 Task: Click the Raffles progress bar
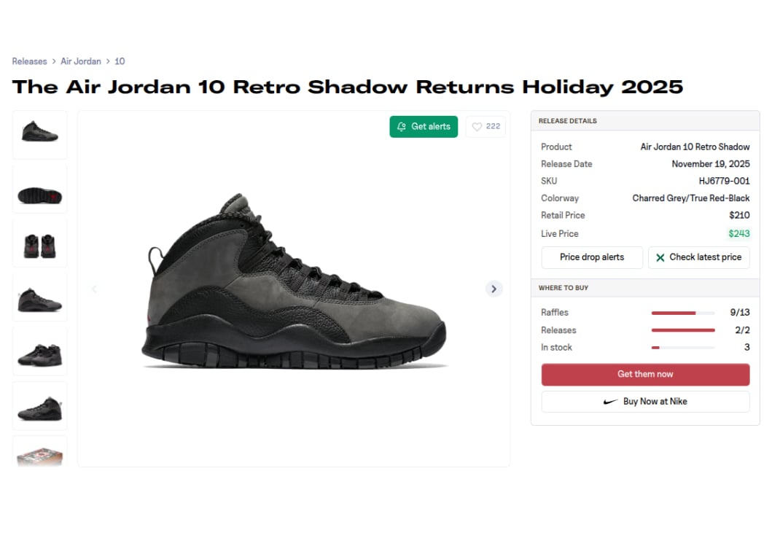(x=683, y=312)
